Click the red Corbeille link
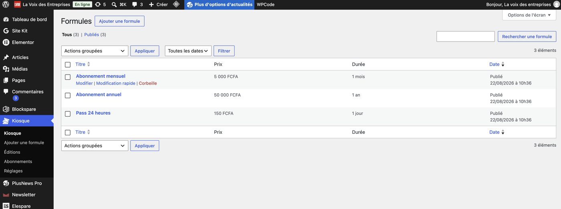 coord(148,83)
